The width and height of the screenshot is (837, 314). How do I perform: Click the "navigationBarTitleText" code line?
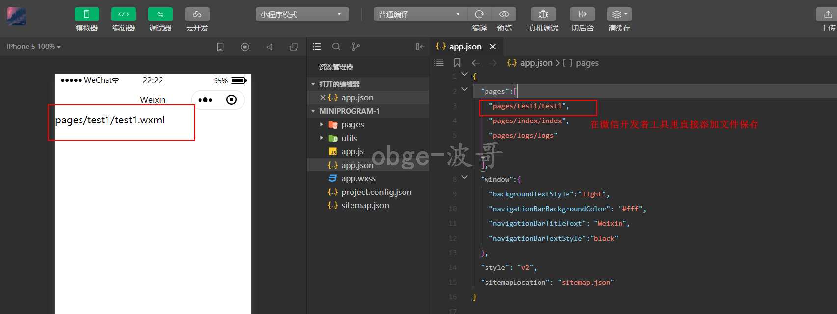pos(559,223)
